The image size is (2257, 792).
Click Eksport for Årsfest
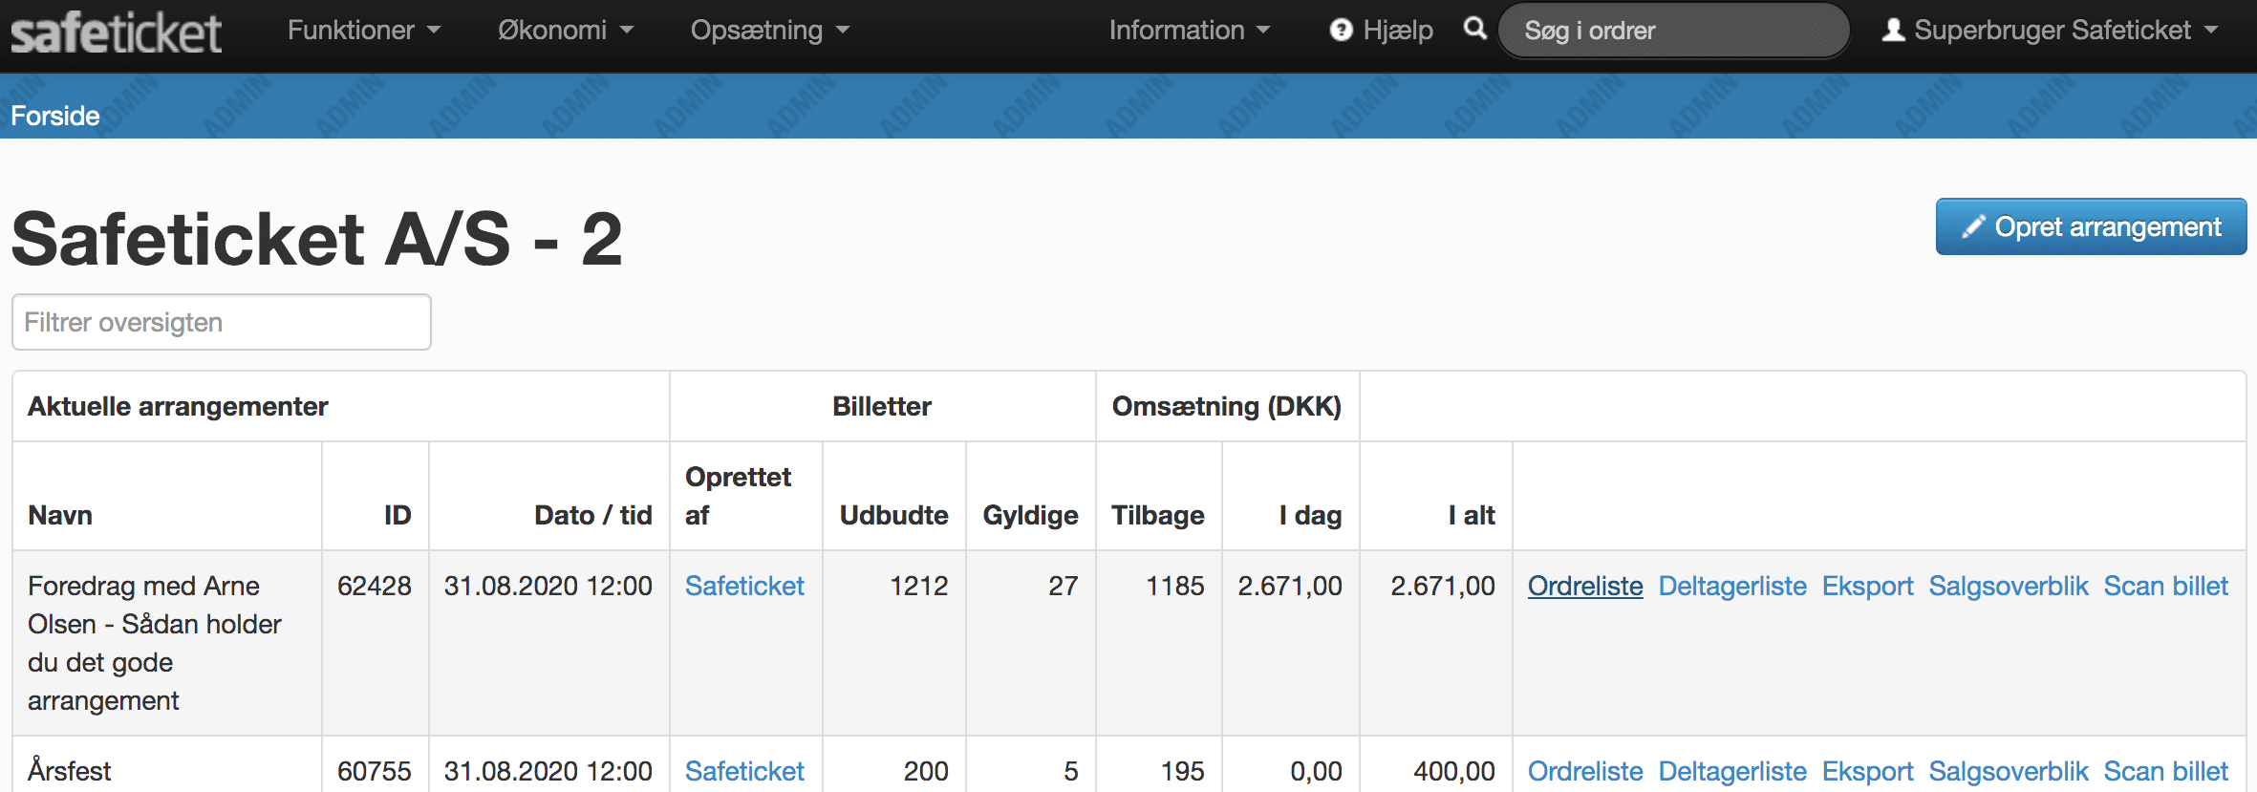[x=1868, y=771]
